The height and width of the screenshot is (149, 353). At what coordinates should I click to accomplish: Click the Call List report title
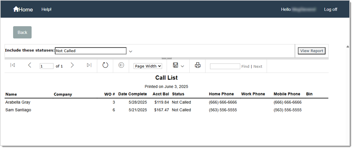(166, 78)
